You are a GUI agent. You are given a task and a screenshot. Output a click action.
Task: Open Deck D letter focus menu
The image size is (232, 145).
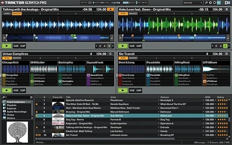pyautogui.click(x=227, y=54)
